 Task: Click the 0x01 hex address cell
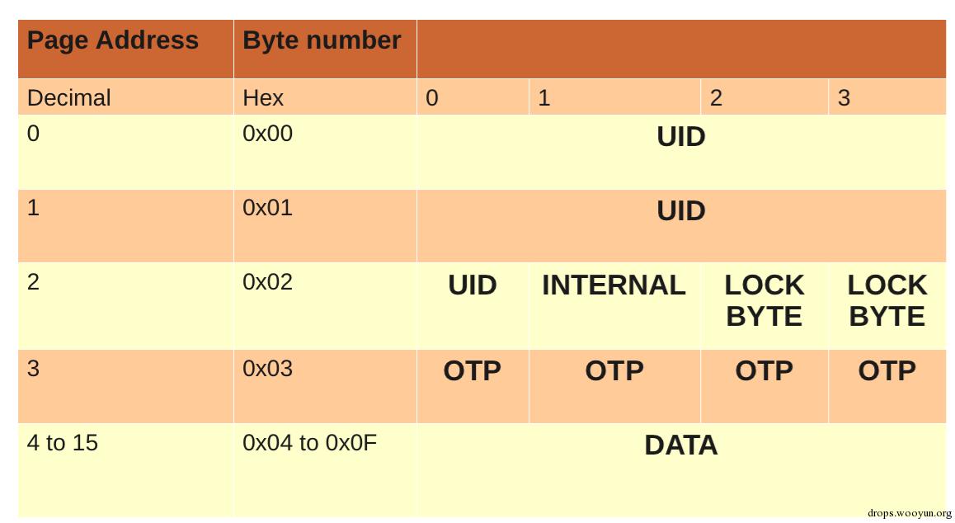pyautogui.click(x=267, y=208)
